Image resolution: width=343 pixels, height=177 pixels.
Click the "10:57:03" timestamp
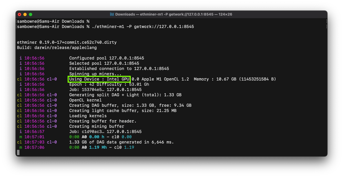34,142
